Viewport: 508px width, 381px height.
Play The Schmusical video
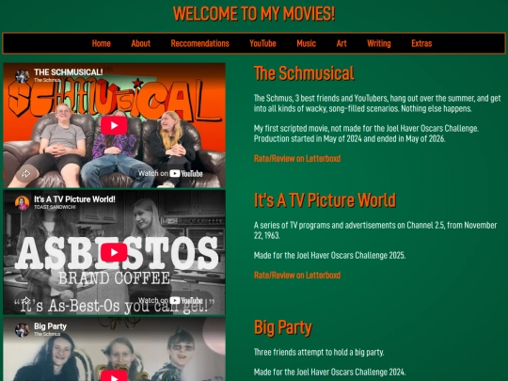[x=114, y=125]
